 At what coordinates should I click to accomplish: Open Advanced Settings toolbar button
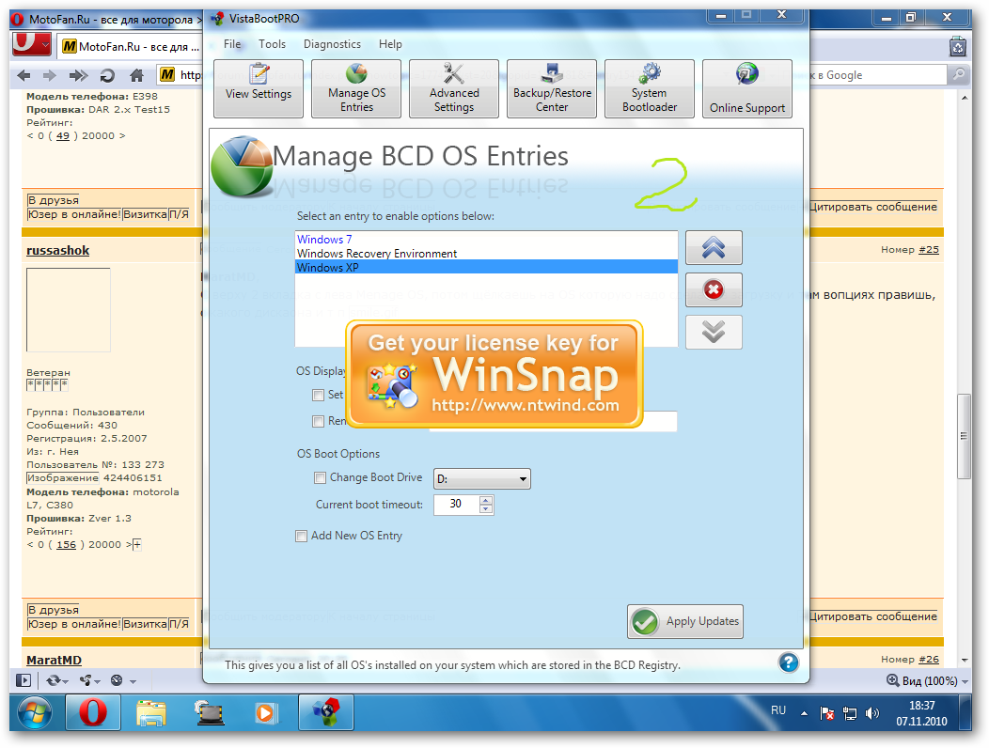click(454, 89)
